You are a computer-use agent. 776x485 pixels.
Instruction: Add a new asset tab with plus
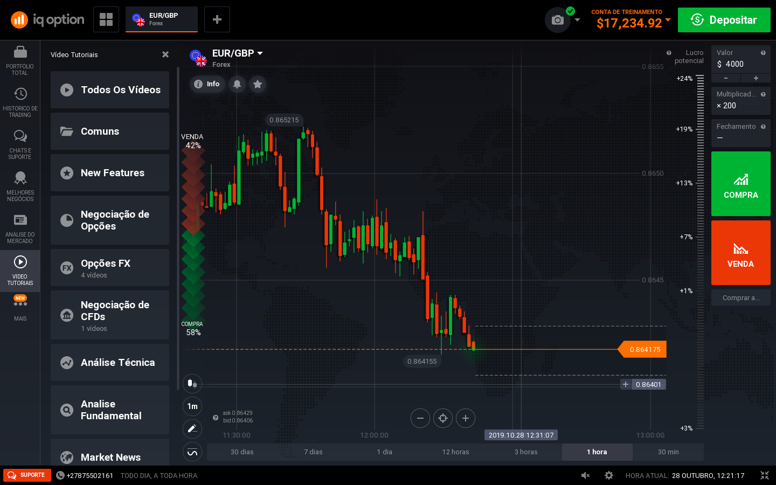217,19
